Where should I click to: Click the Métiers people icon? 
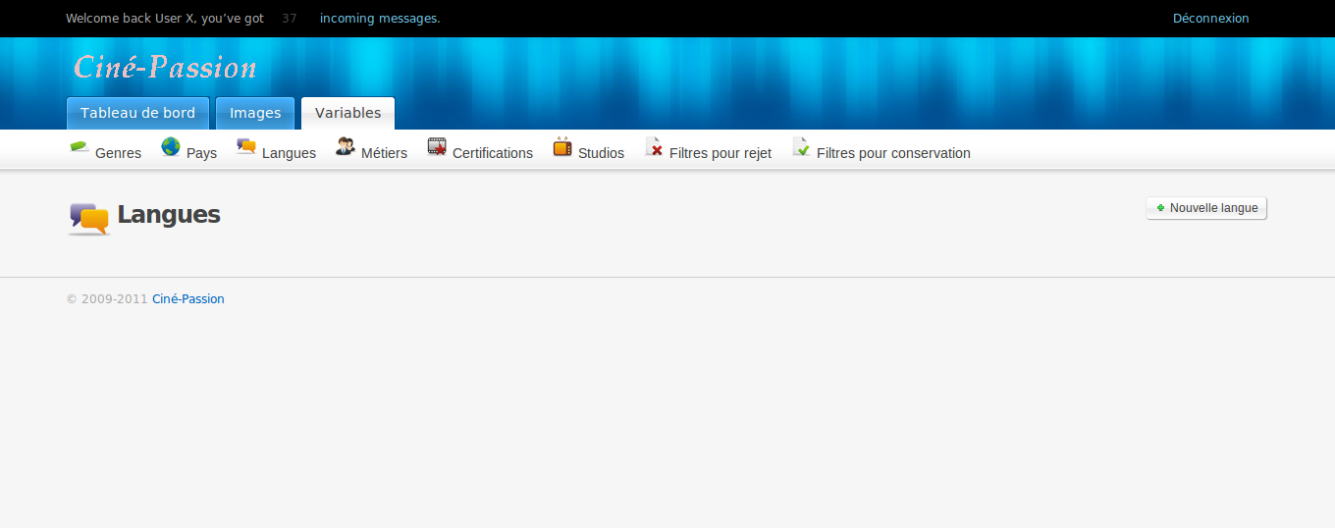[346, 147]
